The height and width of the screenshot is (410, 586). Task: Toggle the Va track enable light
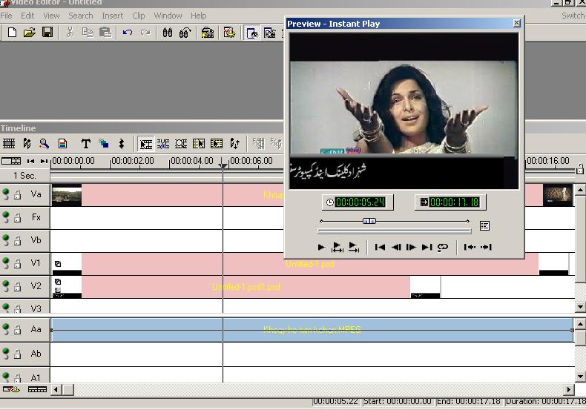6,194
